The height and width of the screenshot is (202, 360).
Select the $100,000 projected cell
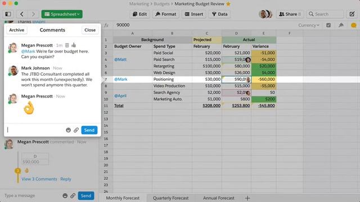tap(207, 66)
